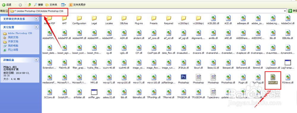Select the libcurl.dll file
Viewport: 297px width, 113px height.
coord(198,64)
